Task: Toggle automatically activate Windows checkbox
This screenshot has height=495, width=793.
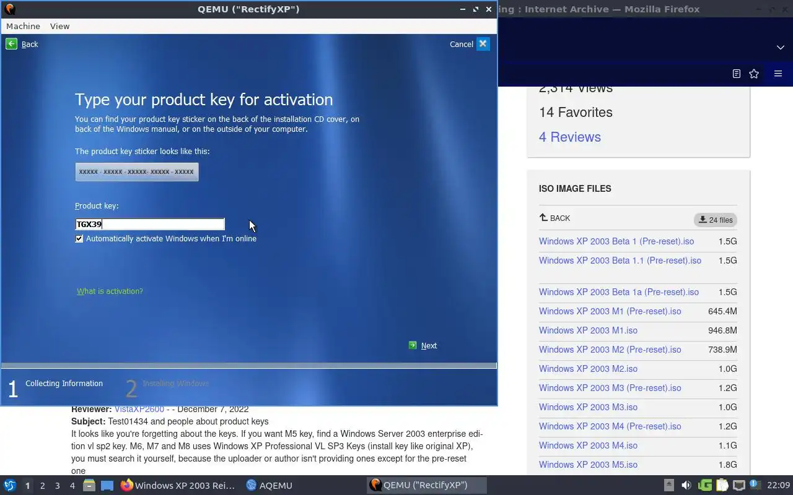Action: [79, 239]
